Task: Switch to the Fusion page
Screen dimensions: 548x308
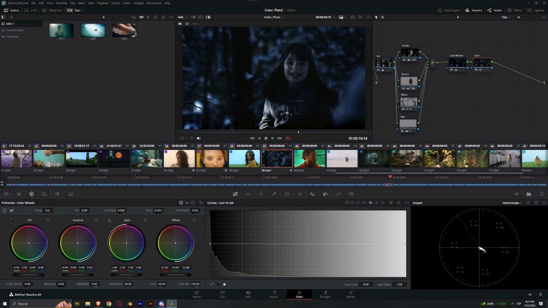Action: click(x=273, y=294)
